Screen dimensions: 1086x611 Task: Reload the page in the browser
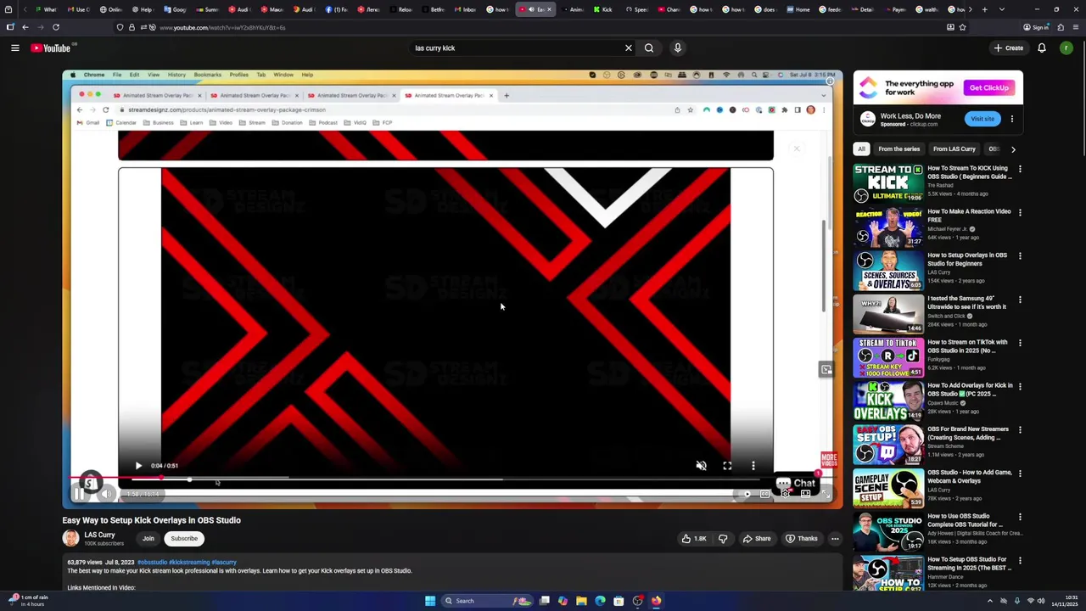click(x=56, y=27)
